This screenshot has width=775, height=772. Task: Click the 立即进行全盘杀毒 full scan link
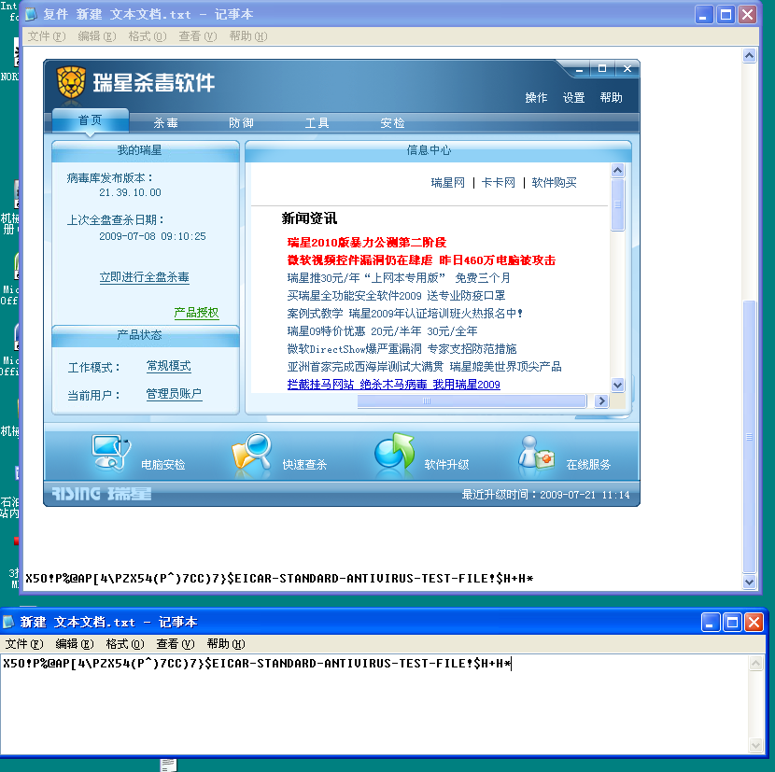click(x=145, y=278)
